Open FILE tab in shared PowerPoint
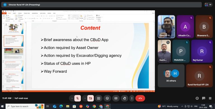 click(x=4, y=13)
